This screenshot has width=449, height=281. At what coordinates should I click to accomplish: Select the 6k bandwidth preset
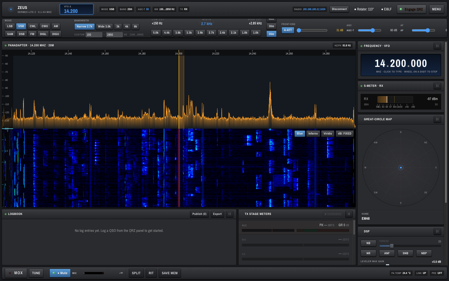(135, 27)
